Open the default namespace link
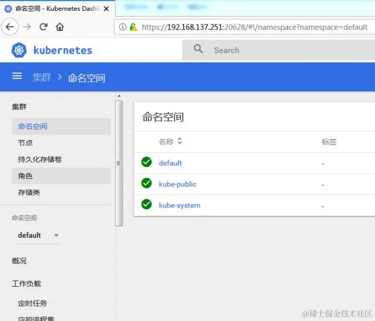Screen dimensions: 375x321 [x=170, y=163]
